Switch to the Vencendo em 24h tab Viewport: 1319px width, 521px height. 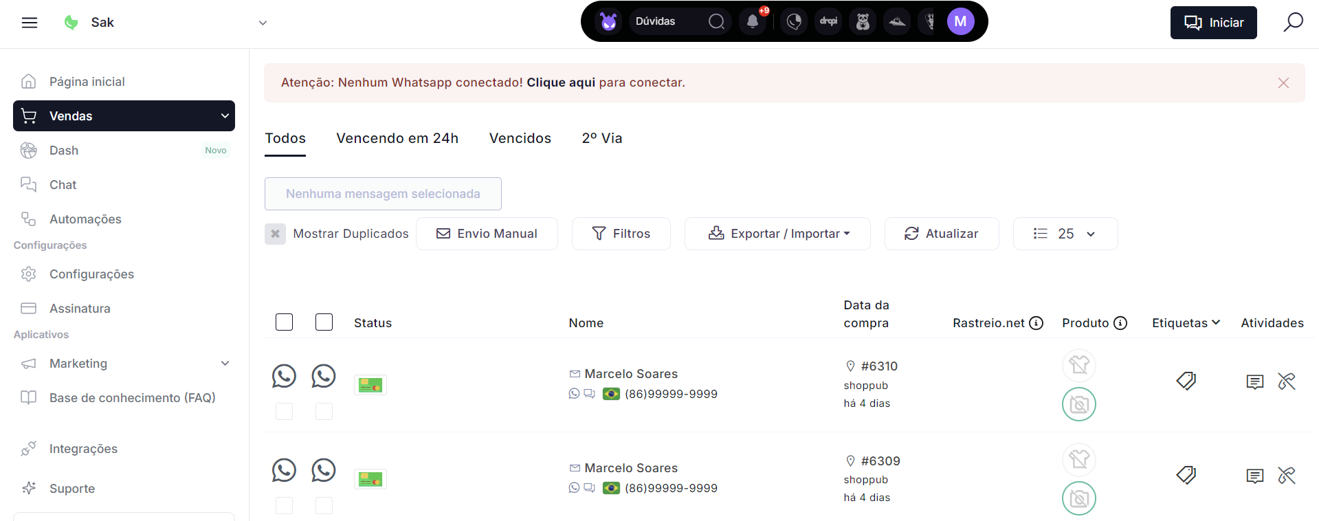397,138
